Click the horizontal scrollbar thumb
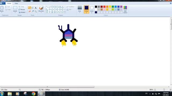172x96 pixels. coord(47,87)
